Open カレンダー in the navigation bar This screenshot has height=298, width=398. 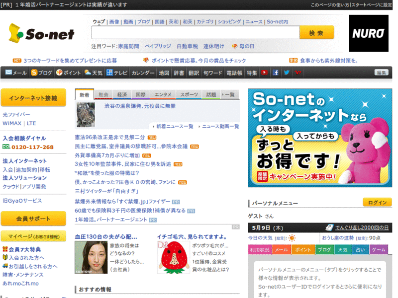[x=143, y=73]
